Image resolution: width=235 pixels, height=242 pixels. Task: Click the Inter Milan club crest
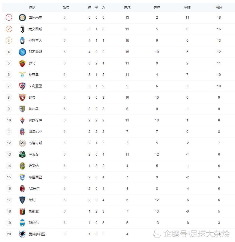click(x=22, y=18)
